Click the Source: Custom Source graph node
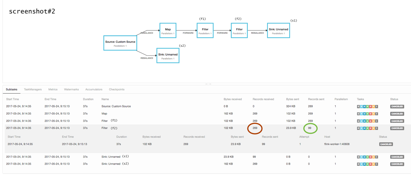Image resolution: width=411 pixels, height=179 pixels. 120,43
